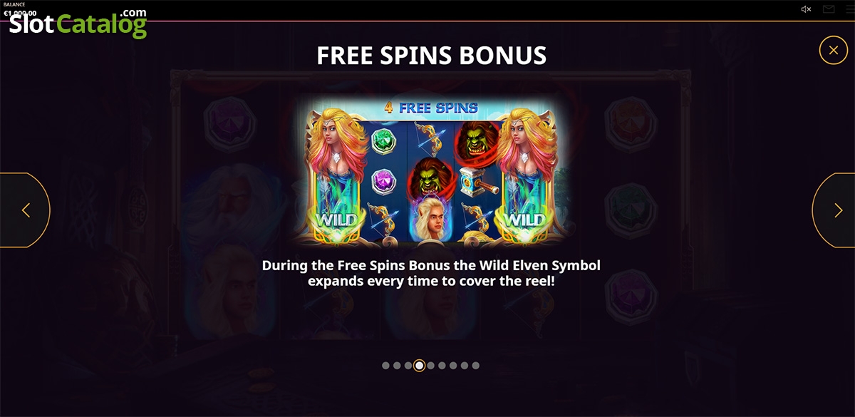Select the sixth pagination dot
This screenshot has height=417, width=855.
click(x=442, y=366)
